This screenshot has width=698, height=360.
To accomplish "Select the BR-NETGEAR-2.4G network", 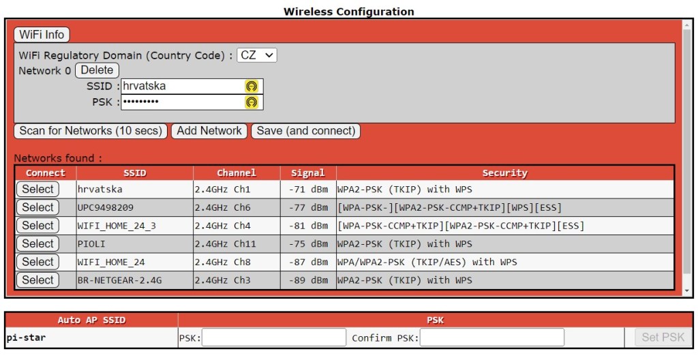I will point(37,280).
